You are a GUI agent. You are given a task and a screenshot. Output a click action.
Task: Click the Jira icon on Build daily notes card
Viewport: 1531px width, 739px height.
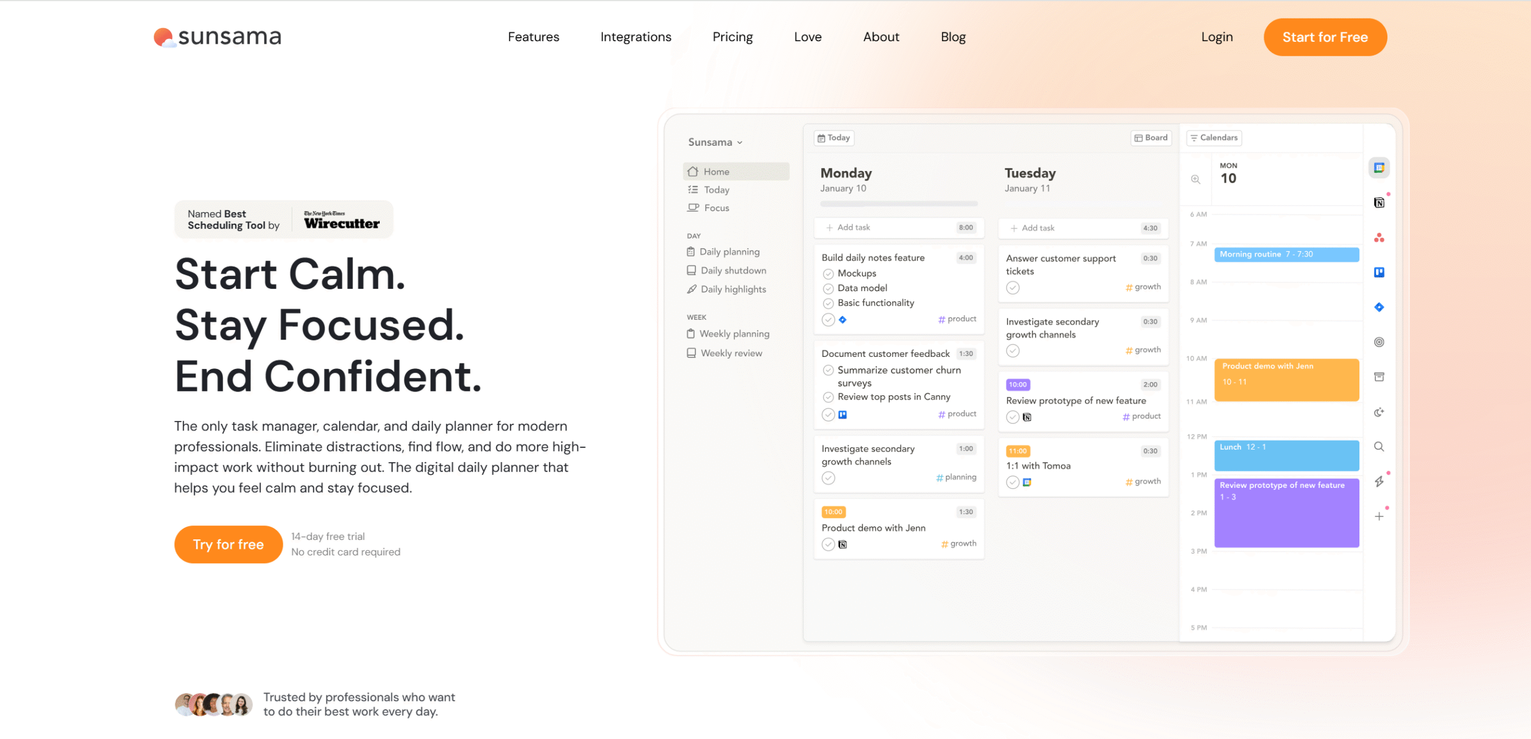(x=843, y=320)
